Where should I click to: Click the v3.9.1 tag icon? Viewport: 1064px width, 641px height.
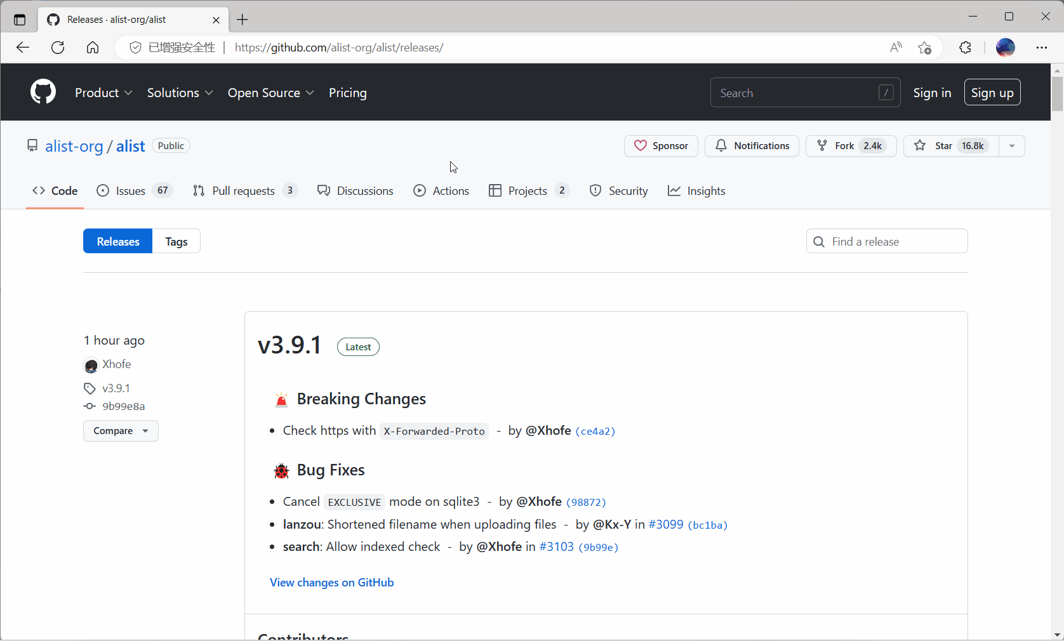point(90,388)
